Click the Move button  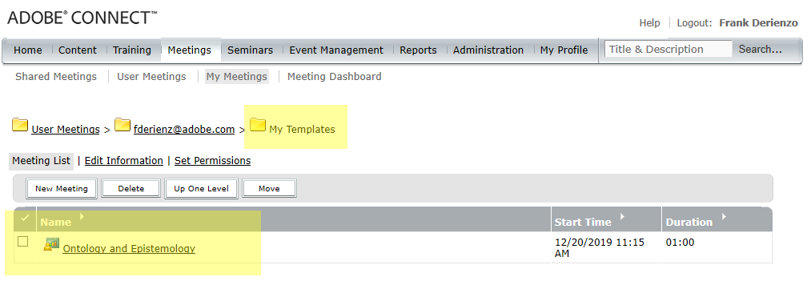(269, 189)
